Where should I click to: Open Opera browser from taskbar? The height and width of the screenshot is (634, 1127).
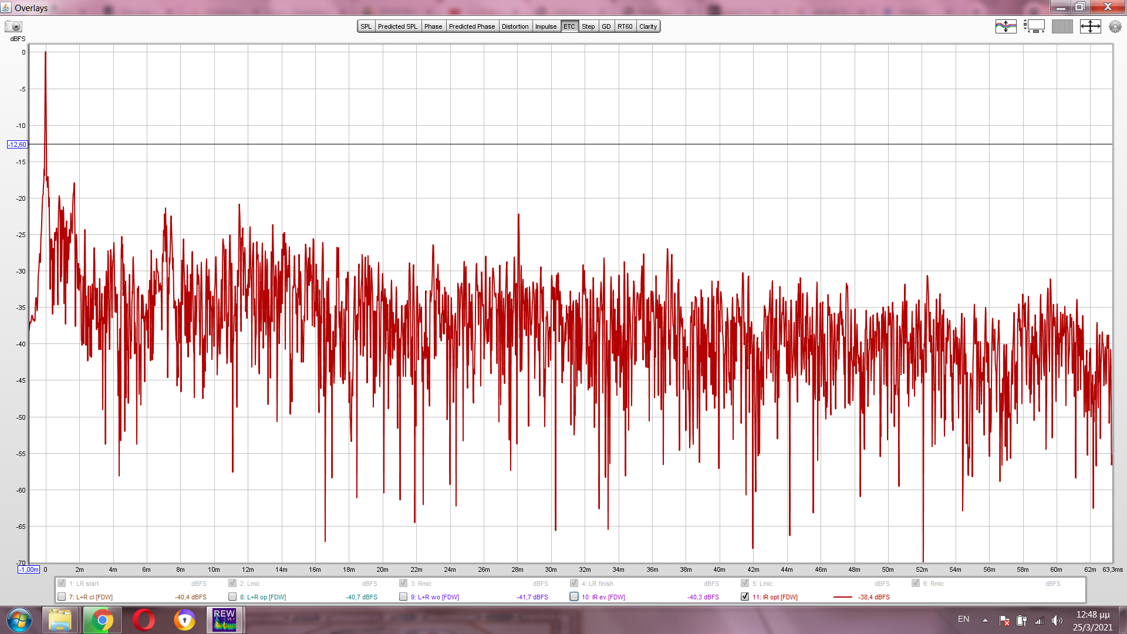pos(144,620)
